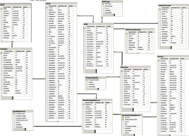Click the primary key icon of ClientId in Client table

coord(47,8)
